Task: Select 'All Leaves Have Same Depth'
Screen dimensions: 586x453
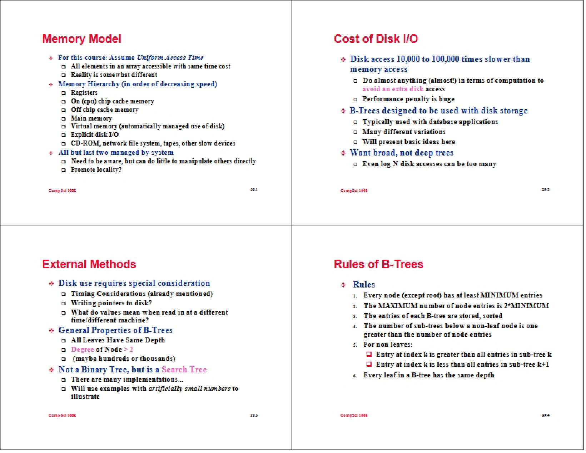Action: point(118,340)
